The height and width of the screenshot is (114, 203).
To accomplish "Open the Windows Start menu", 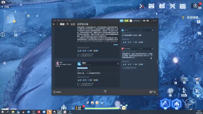I will click(x=3, y=112).
